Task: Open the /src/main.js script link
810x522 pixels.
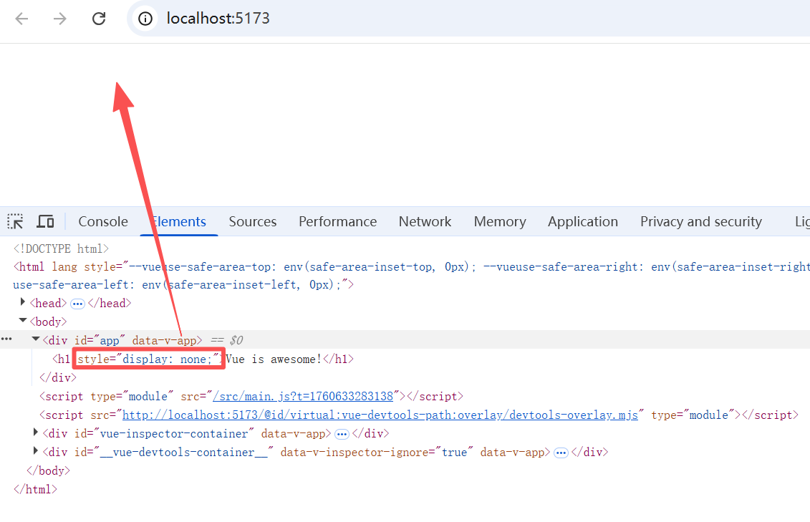Action: 303,397
